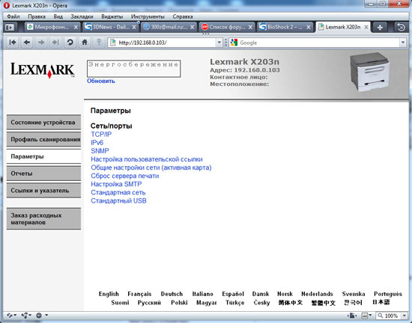The image size is (412, 323).
Task: Switch page language to Deutsch
Action: pyautogui.click(x=172, y=294)
